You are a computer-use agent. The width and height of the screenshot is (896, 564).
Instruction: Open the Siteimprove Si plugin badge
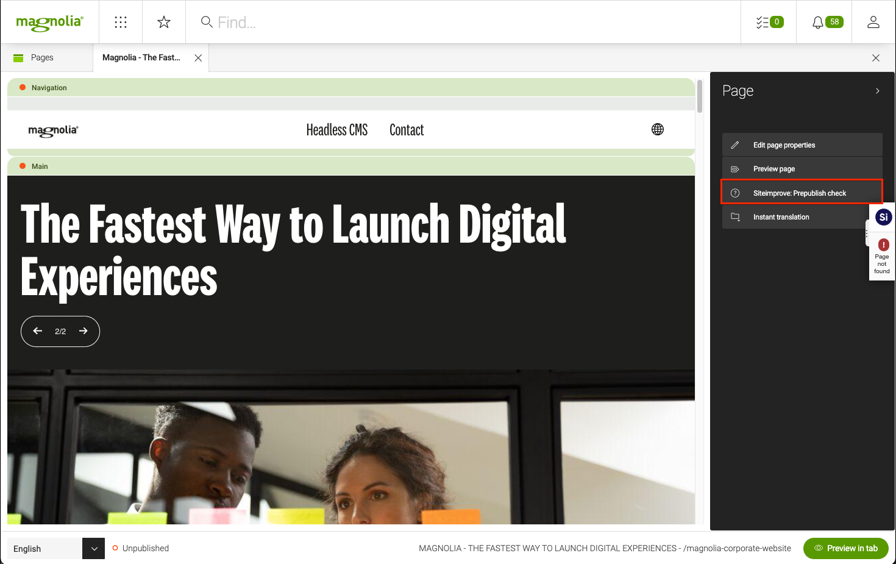click(883, 217)
